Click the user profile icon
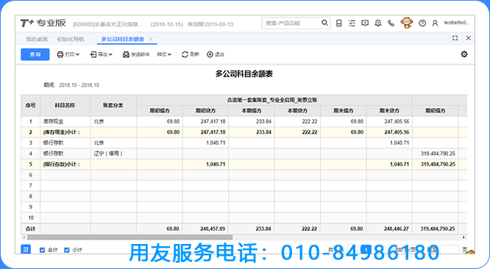The image size is (490, 269). pyautogui.click(x=435, y=23)
